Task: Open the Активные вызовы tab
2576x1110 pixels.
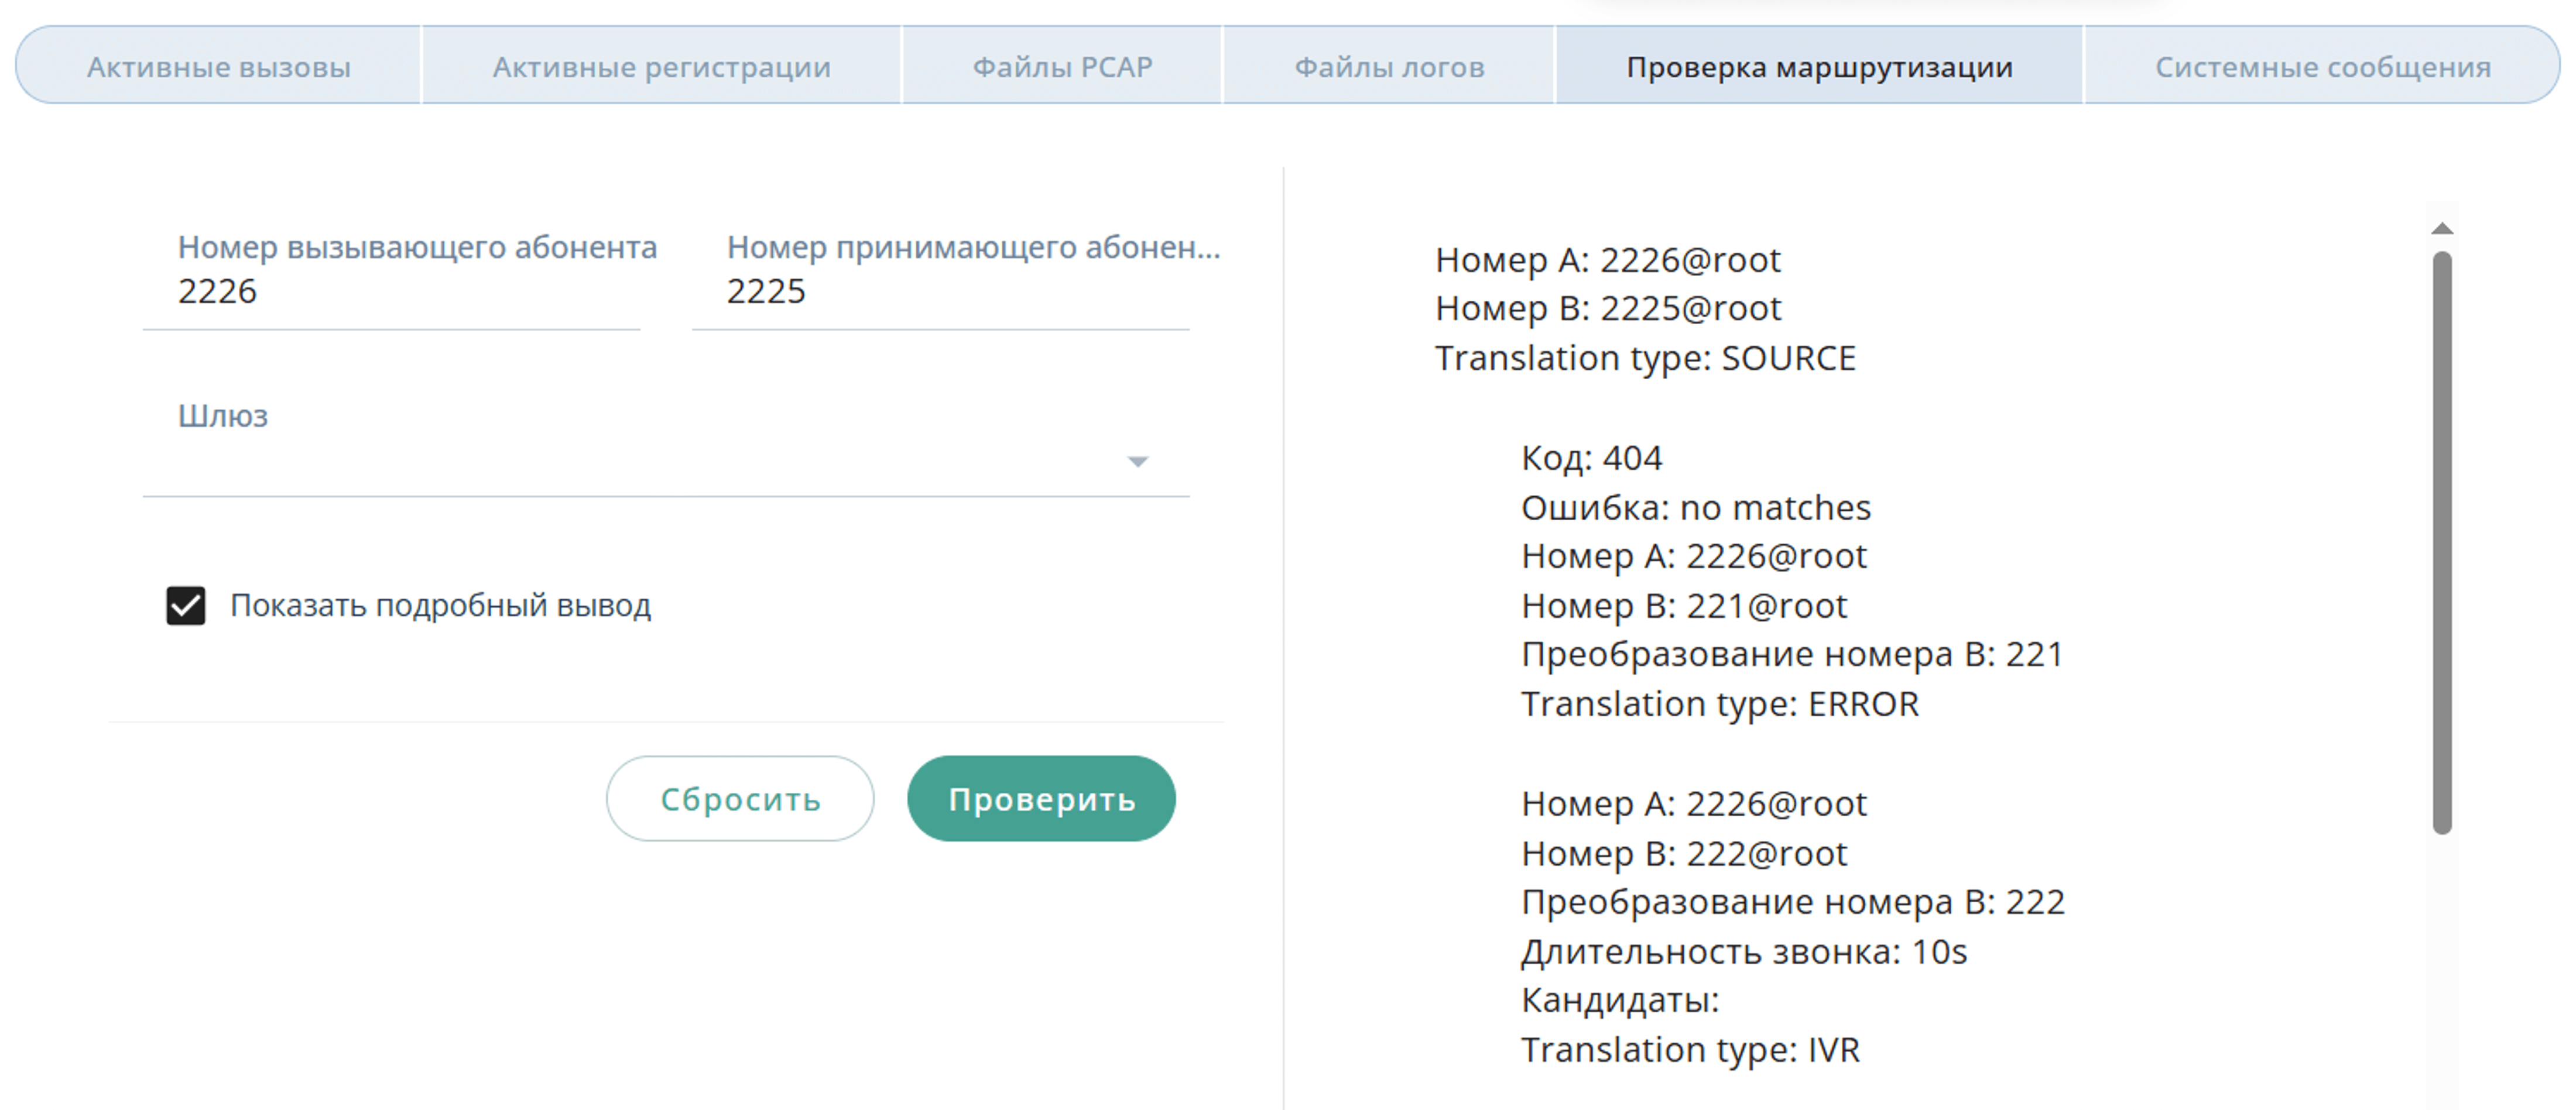Action: pos(218,67)
